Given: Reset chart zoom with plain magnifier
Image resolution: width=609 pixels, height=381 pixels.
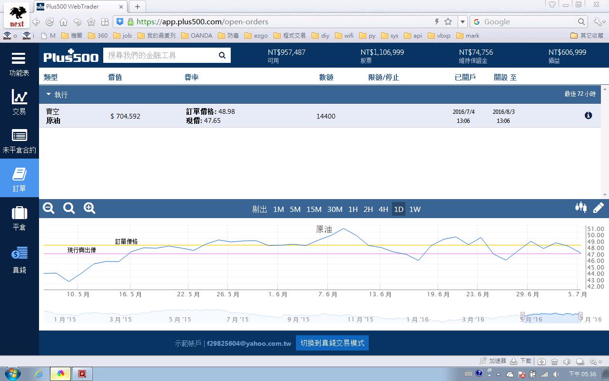Looking at the screenshot, I should (69, 208).
